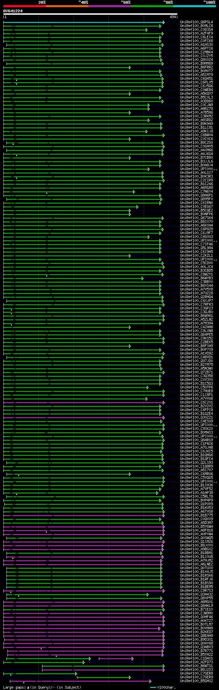Select hit UniRef100_B7IE10
The height and width of the screenshot is (690, 219).
[197, 609]
